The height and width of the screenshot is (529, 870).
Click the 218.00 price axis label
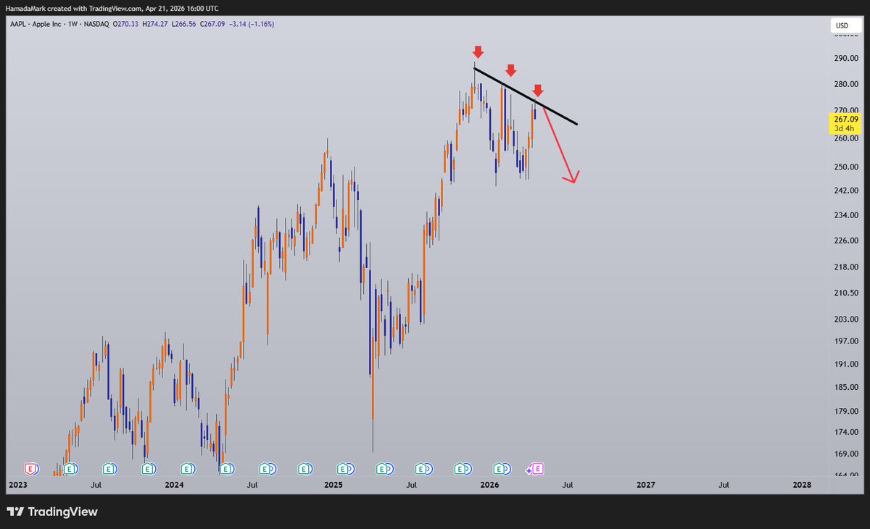pyautogui.click(x=846, y=267)
